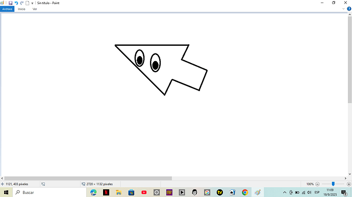Undo the last action in Paint
This screenshot has width=352, height=197.
(x=16, y=3)
